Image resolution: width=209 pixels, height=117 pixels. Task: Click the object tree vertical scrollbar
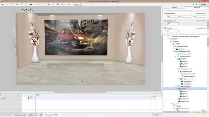(x=208, y=42)
